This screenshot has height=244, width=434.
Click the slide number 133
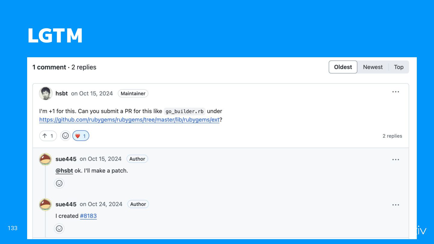click(13, 228)
